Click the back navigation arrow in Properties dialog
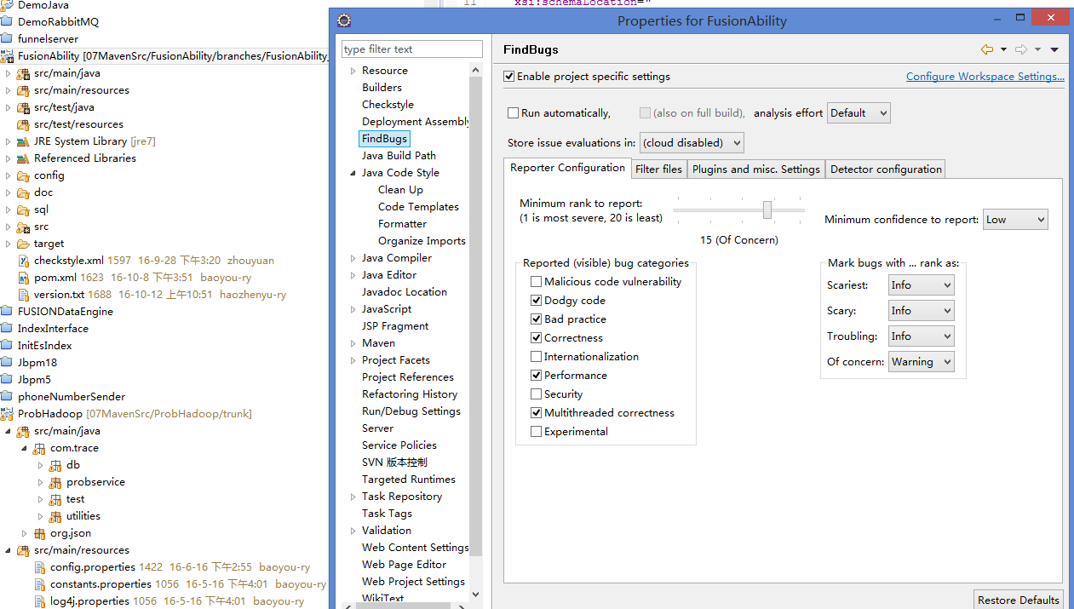Screen dimensions: 1074x609 pos(987,49)
